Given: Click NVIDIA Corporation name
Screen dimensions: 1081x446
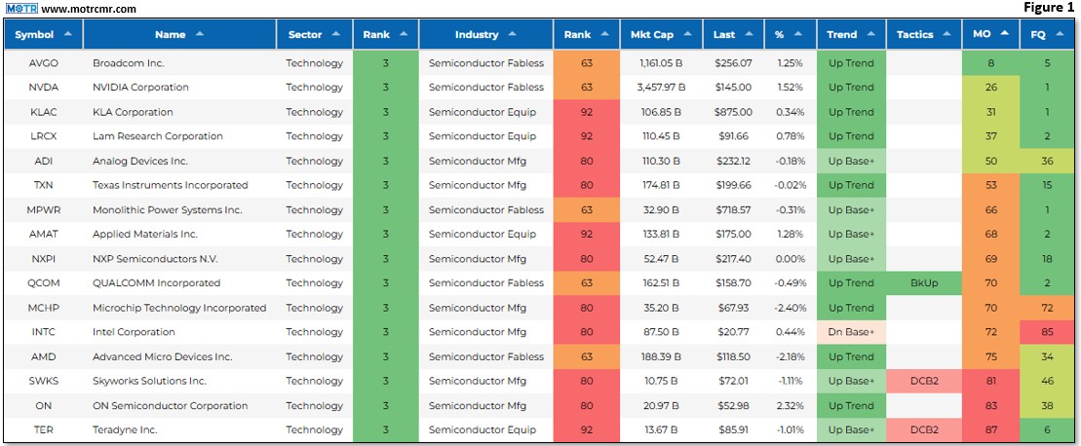Looking at the screenshot, I should (140, 88).
